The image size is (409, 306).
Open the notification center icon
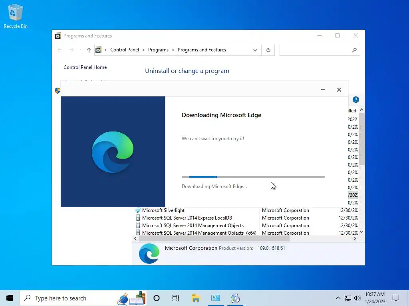point(396,298)
